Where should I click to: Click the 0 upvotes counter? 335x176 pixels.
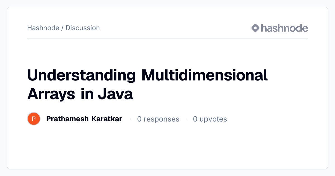(x=210, y=119)
